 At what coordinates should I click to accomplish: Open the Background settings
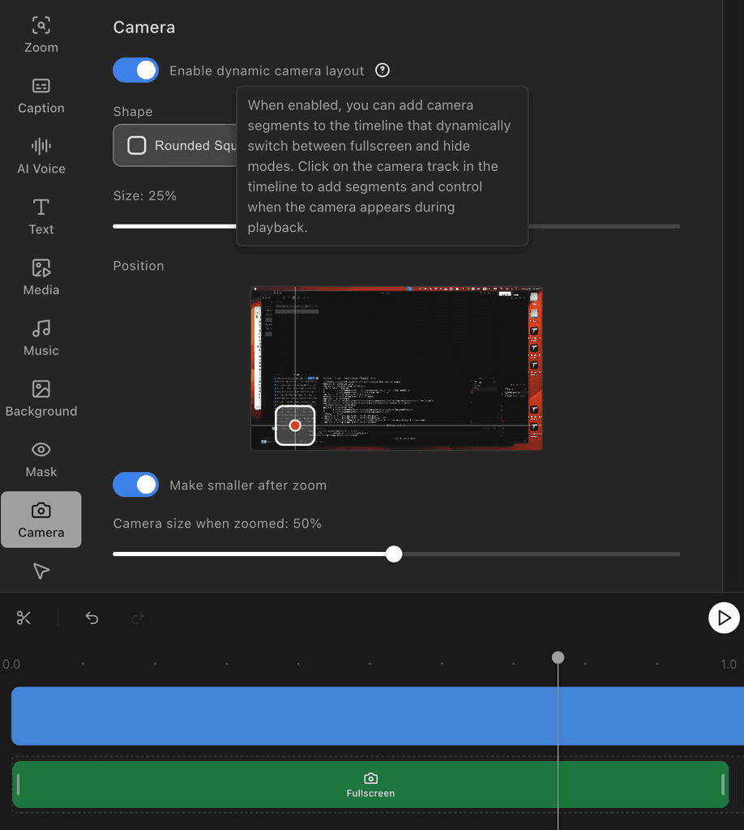coord(41,399)
